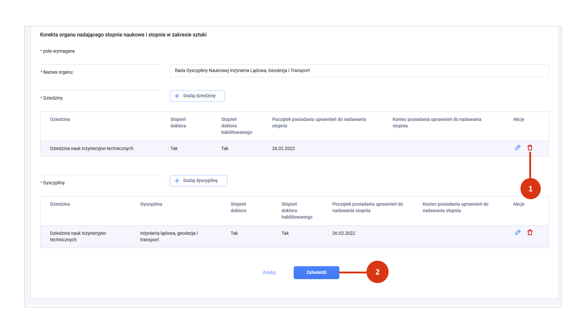Select 'Dziedzina nauk inżynieryjno-technicznych' cell in Dziedziny table
Viewport: 582px width, 327px height.
click(x=92, y=149)
